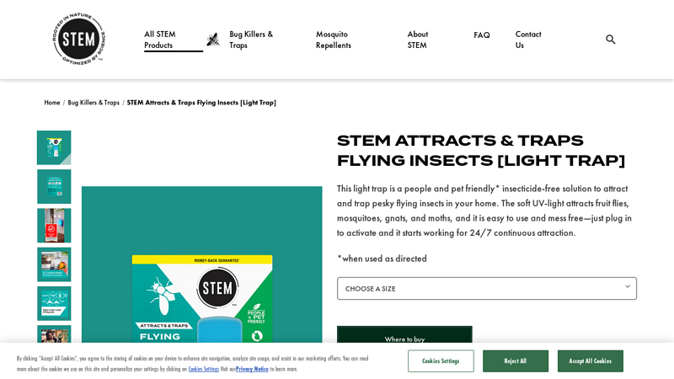Open the Contact Us page
This screenshot has height=379, width=674.
528,40
